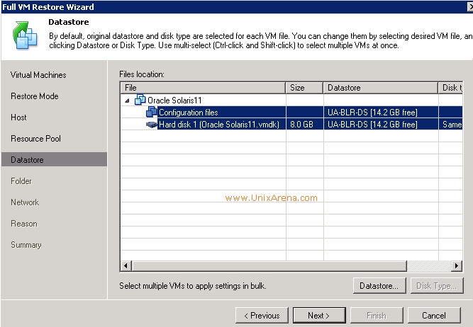Click the Oracle Solaris11 VM icon
Image resolution: width=473 pixels, height=327 pixels.
140,100
